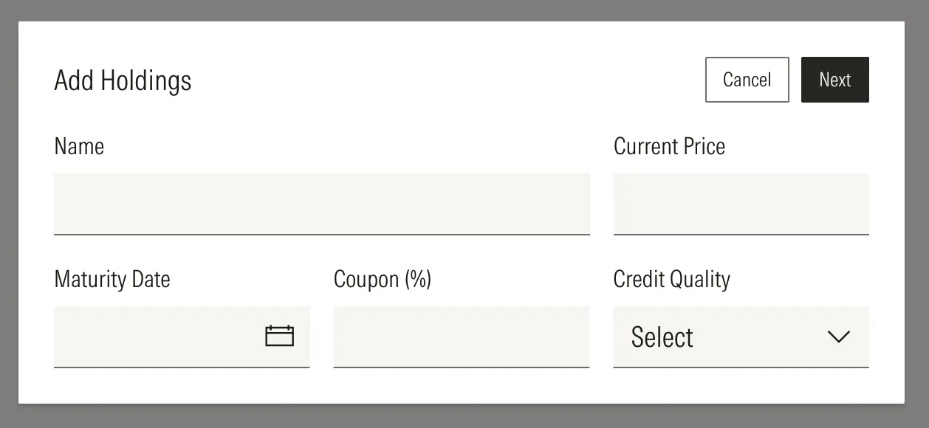This screenshot has height=428, width=929.
Task: Focus the Name input field
Action: [321, 204]
